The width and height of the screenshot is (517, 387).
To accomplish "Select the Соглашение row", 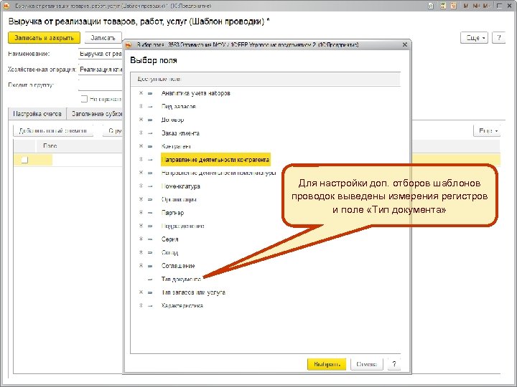I will click(x=178, y=266).
